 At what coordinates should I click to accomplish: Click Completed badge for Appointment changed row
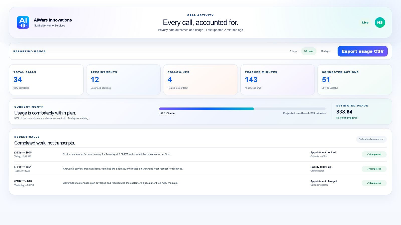coord(374,183)
